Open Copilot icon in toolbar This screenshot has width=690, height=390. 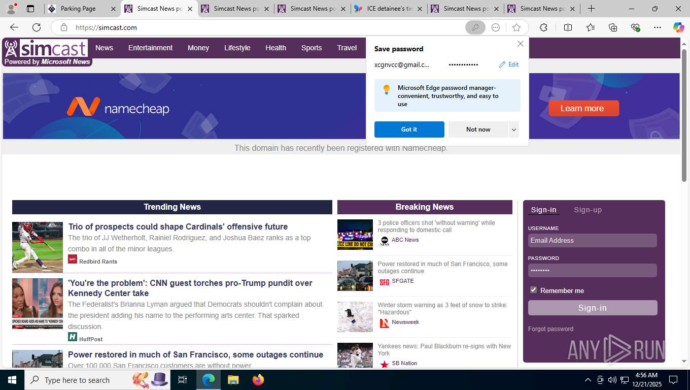[x=678, y=27]
